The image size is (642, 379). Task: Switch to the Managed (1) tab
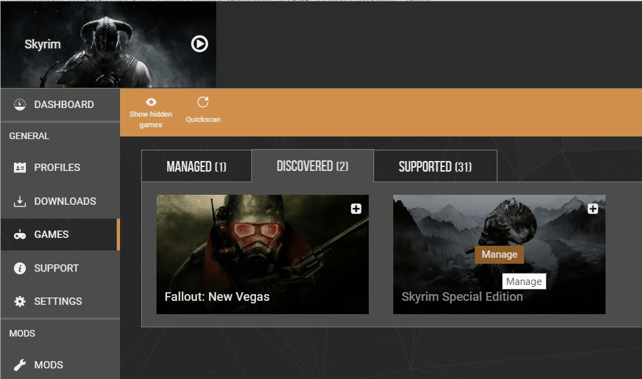coord(196,166)
